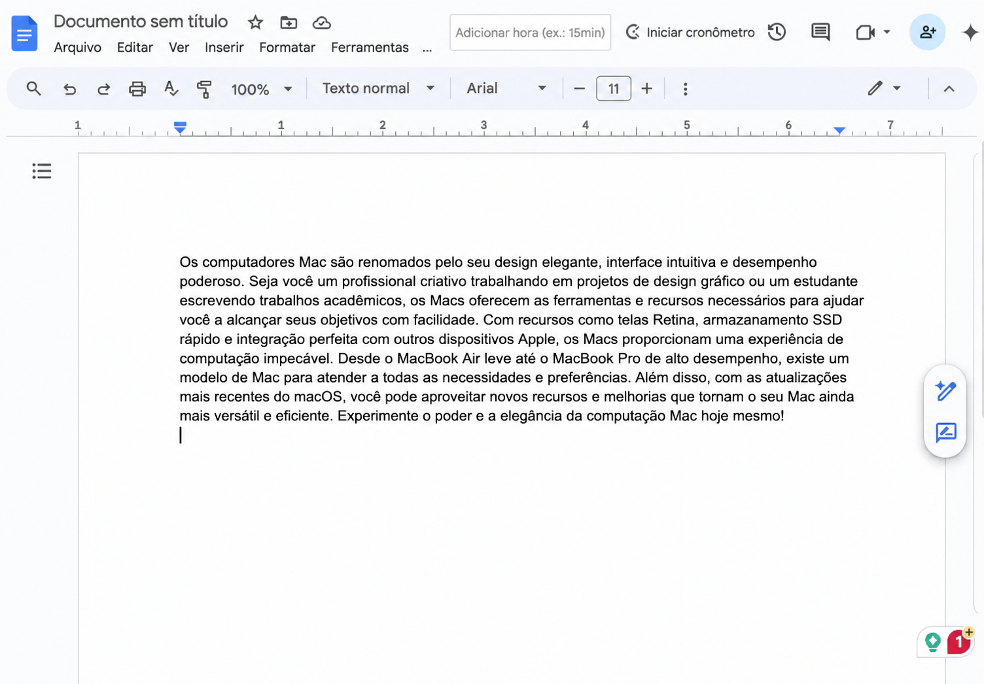Open the Arial font dropdown
Image resolution: width=984 pixels, height=684 pixels.
pos(506,88)
